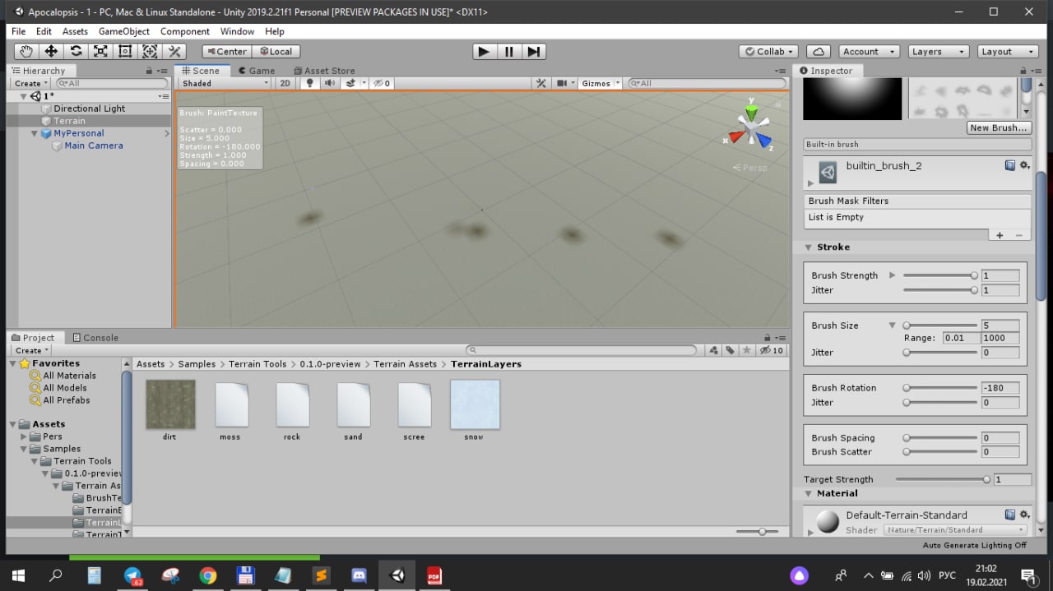Open Windows Start menu
The height and width of the screenshot is (591, 1053).
[18, 575]
